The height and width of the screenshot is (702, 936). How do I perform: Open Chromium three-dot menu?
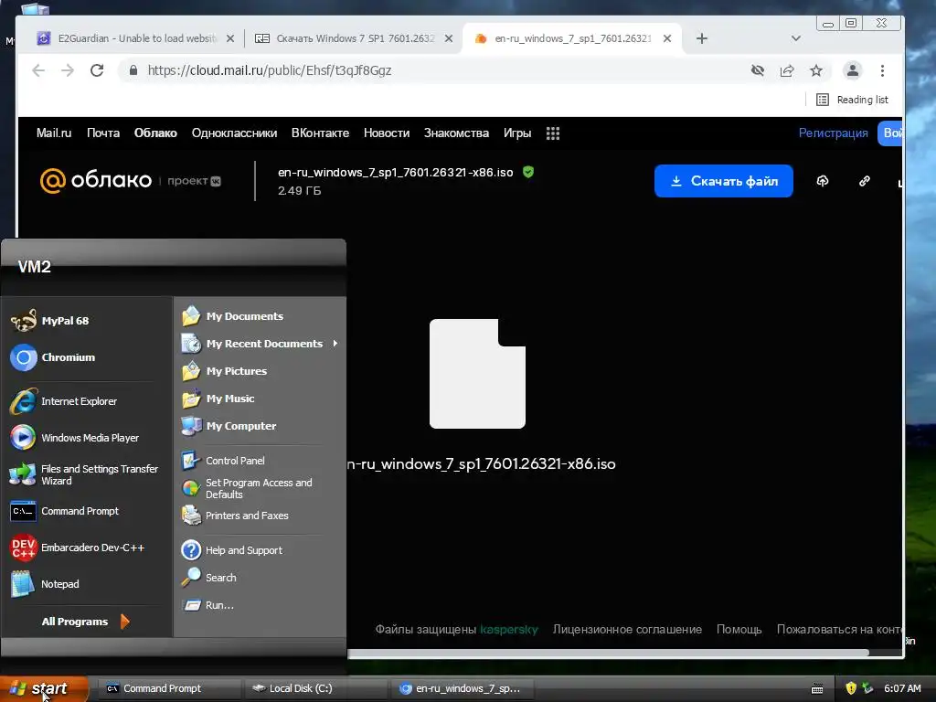882,70
